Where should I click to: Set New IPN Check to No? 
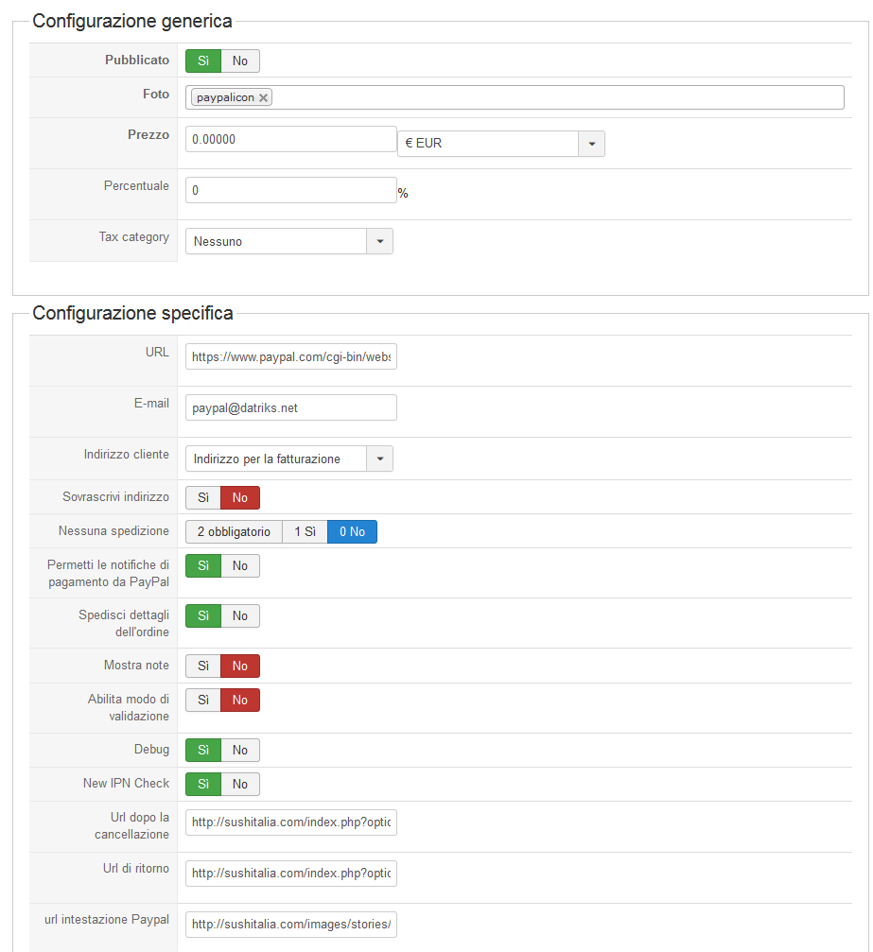tap(240, 784)
